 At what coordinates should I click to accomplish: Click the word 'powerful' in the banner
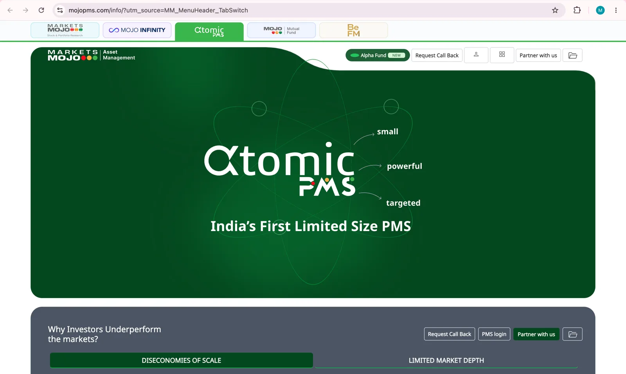coord(405,166)
